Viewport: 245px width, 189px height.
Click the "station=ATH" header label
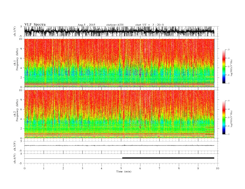115,25
